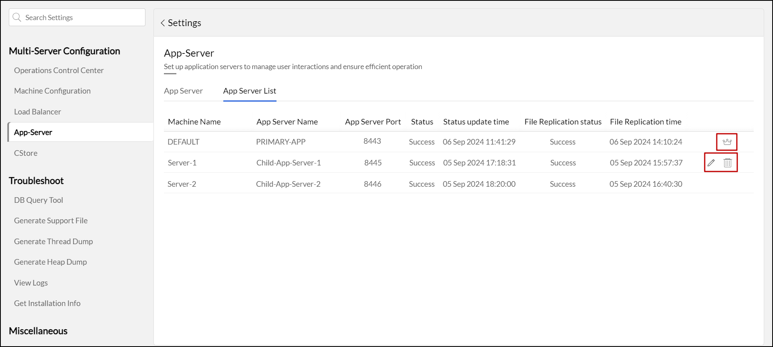Switch to the App Server tab
The image size is (773, 347).
[183, 91]
